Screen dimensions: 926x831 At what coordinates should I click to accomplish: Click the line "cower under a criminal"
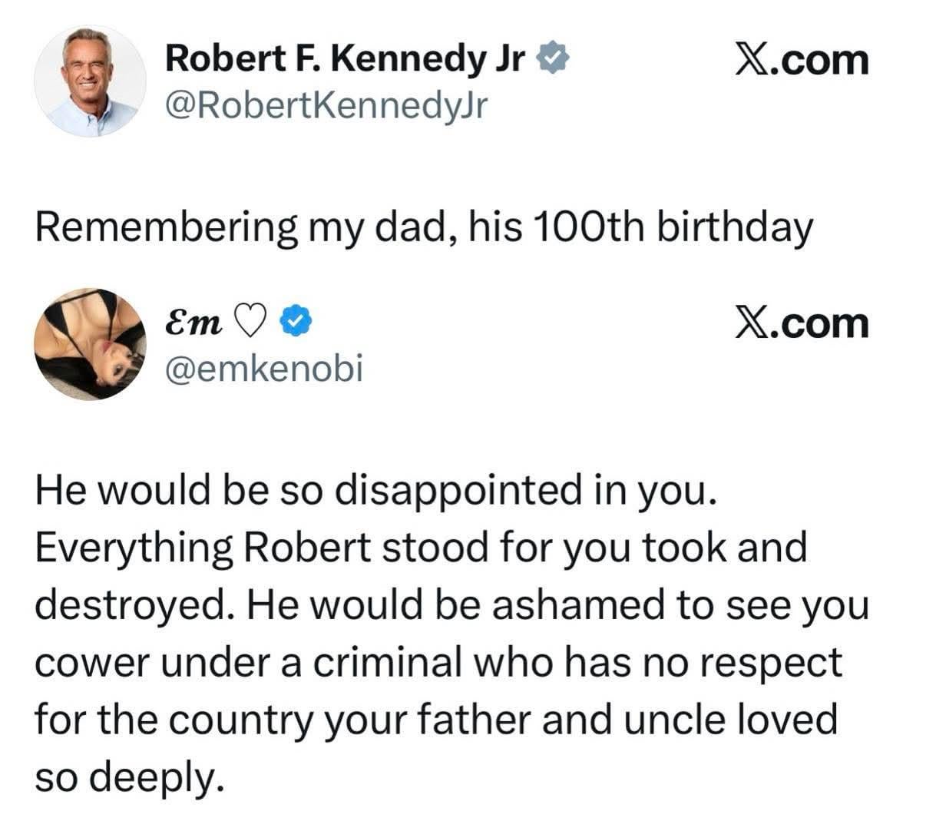point(438,662)
